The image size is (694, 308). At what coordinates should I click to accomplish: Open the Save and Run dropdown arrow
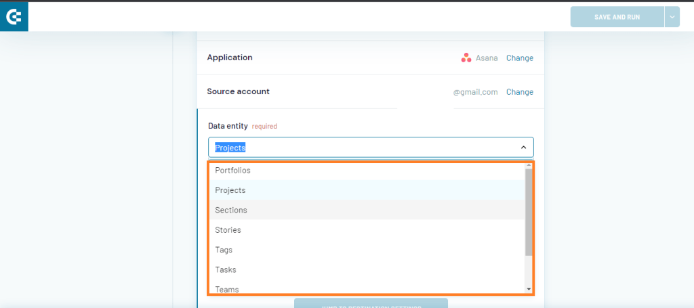point(672,17)
